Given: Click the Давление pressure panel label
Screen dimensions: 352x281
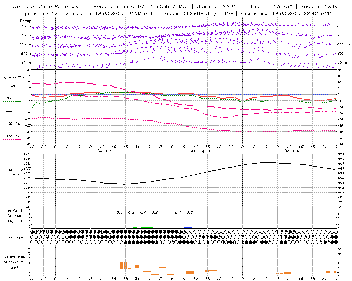Looking at the screenshot, I should [14, 170].
